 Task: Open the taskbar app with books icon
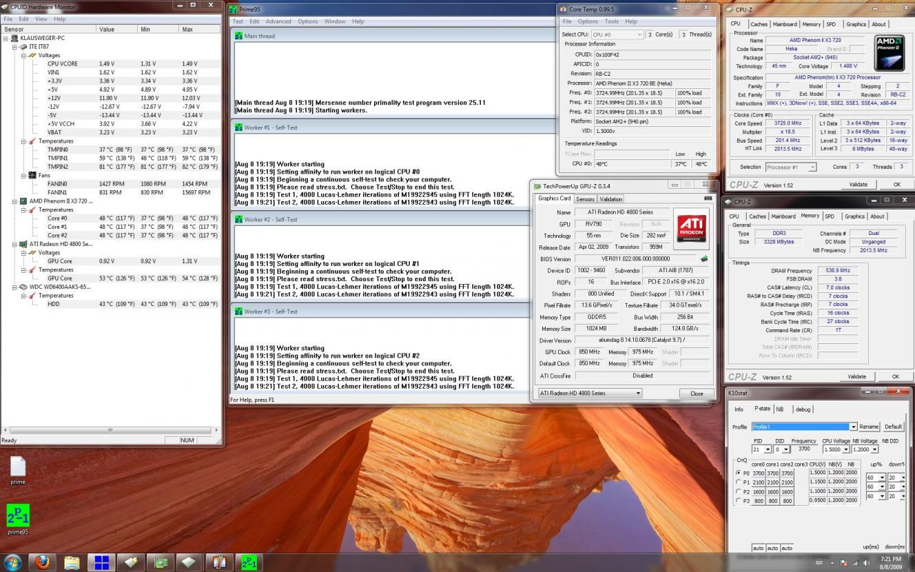(219, 562)
